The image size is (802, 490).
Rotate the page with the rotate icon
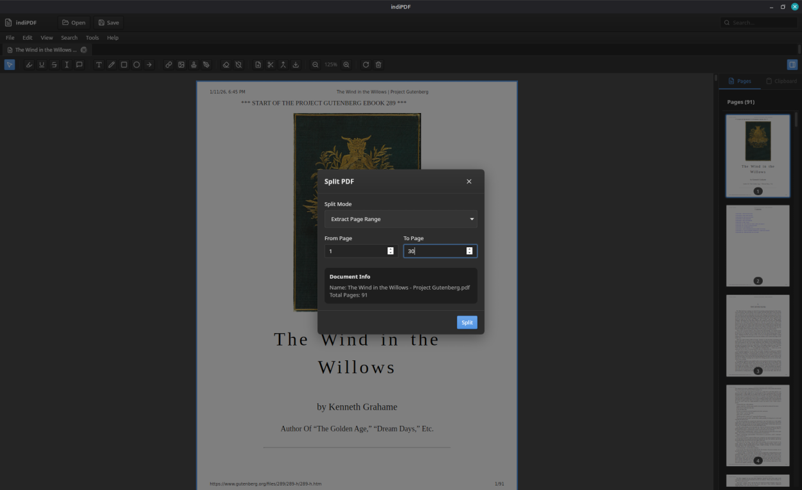click(x=366, y=65)
